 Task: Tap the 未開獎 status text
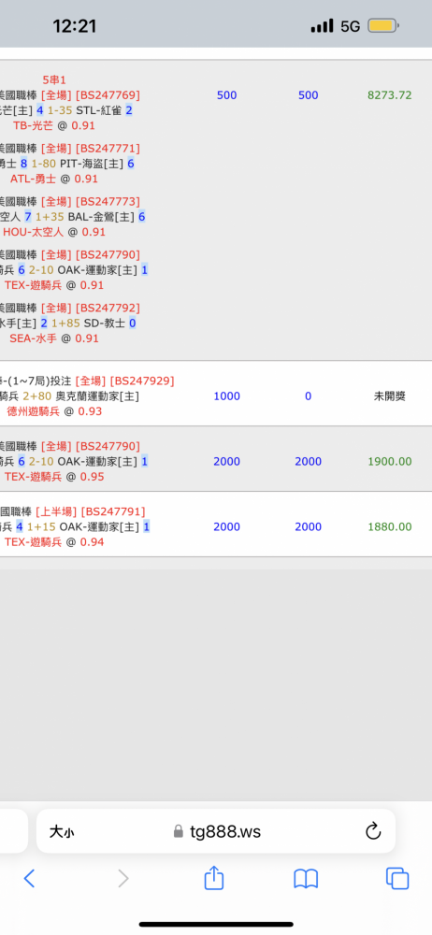coord(390,396)
